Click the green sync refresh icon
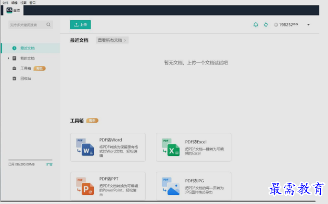328x204 pixels. (265, 25)
